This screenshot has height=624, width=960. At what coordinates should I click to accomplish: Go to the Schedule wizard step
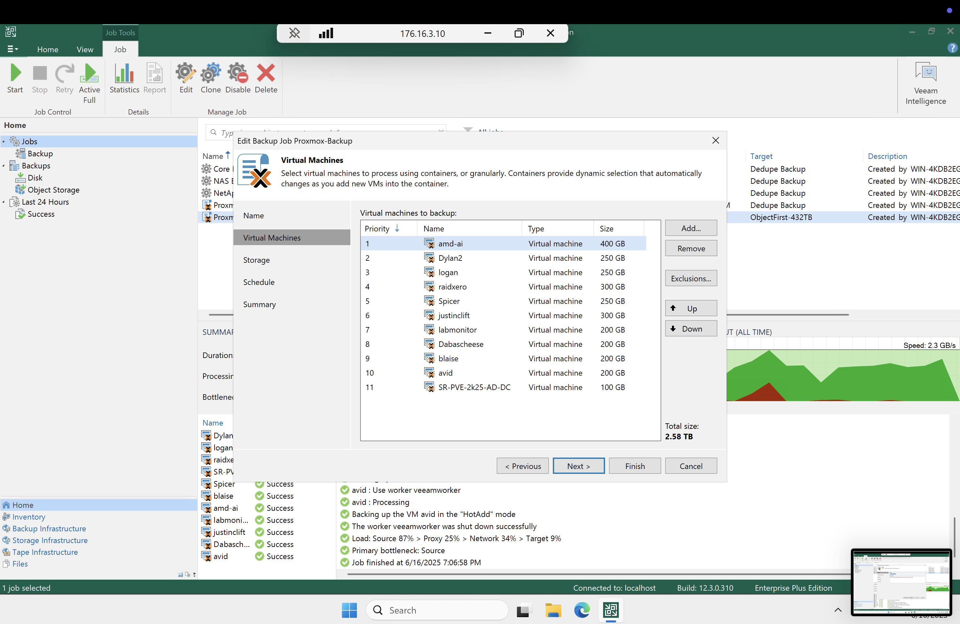(x=259, y=282)
